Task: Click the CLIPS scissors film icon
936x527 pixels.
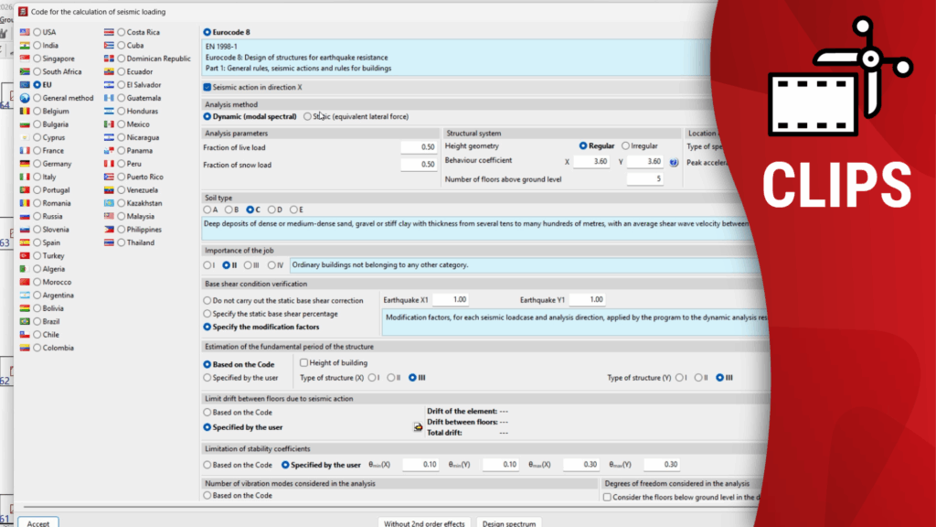Action: 836,84
